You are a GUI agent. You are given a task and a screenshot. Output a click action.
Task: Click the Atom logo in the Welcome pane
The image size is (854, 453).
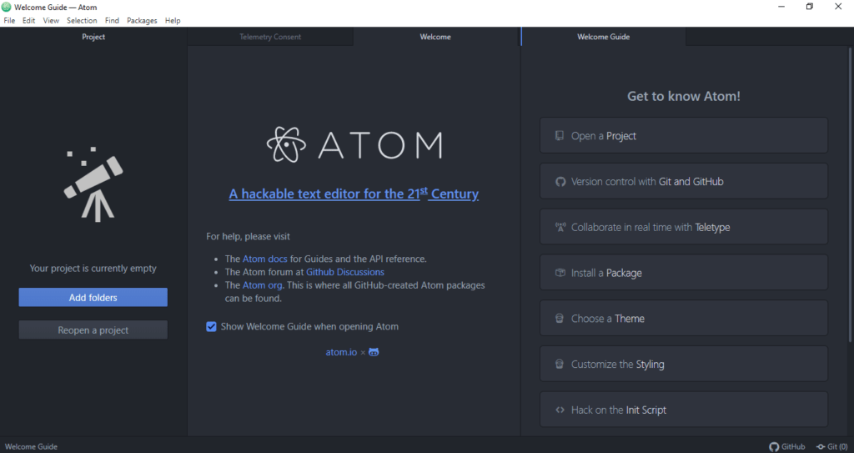click(x=354, y=145)
